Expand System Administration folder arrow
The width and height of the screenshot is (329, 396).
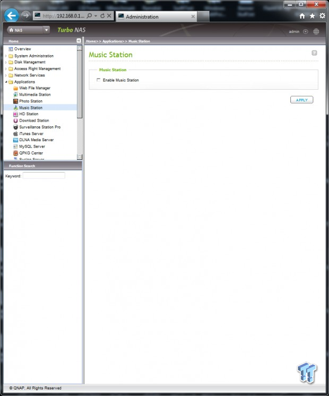(x=6, y=56)
